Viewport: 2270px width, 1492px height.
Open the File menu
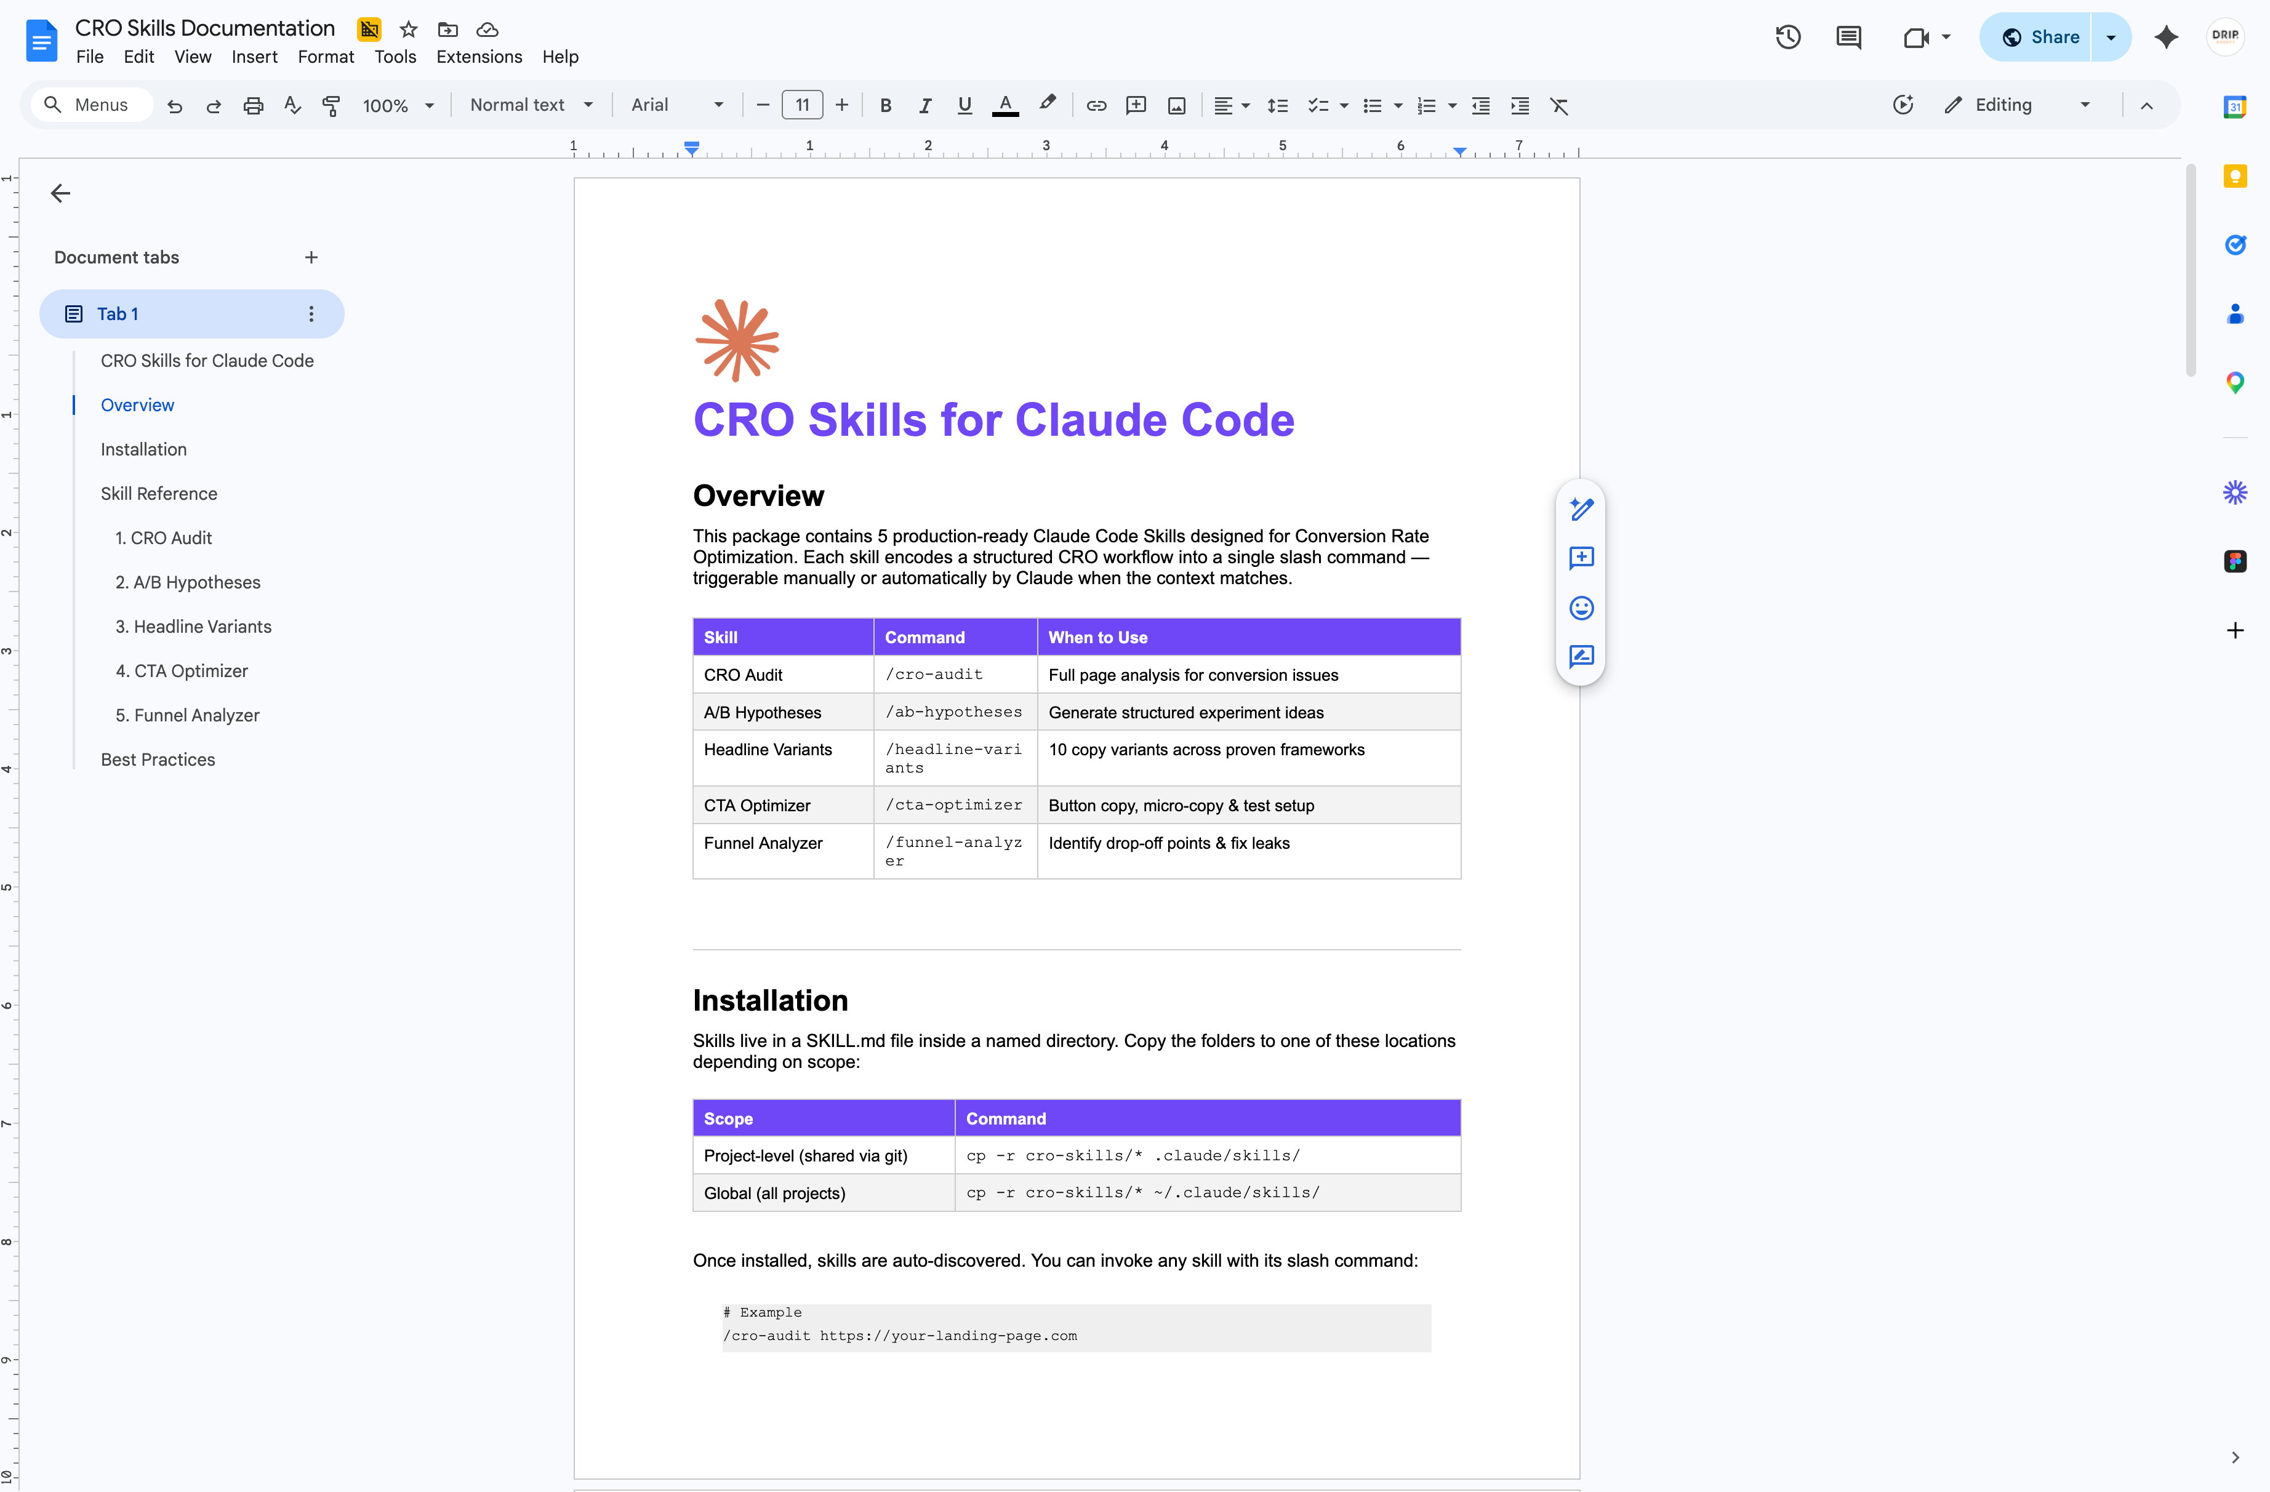pyautogui.click(x=90, y=57)
